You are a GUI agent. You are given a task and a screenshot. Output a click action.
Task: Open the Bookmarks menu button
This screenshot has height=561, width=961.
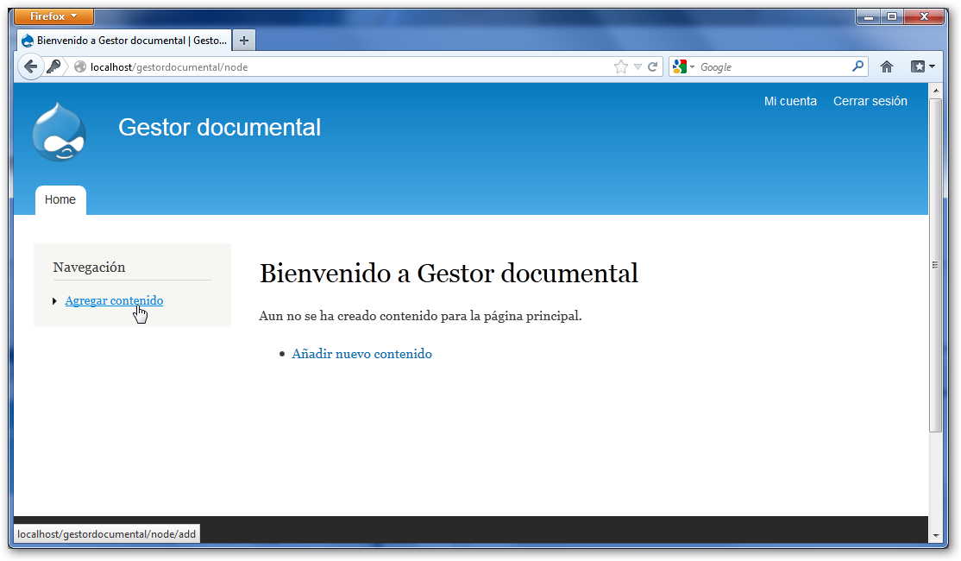point(922,66)
